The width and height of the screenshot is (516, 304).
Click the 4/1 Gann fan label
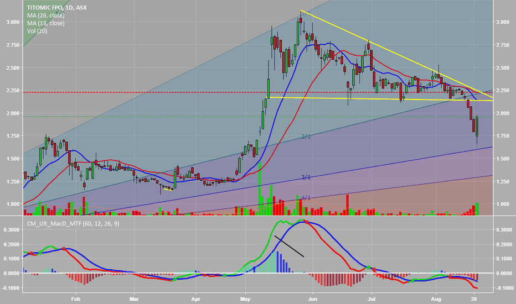[306, 198]
